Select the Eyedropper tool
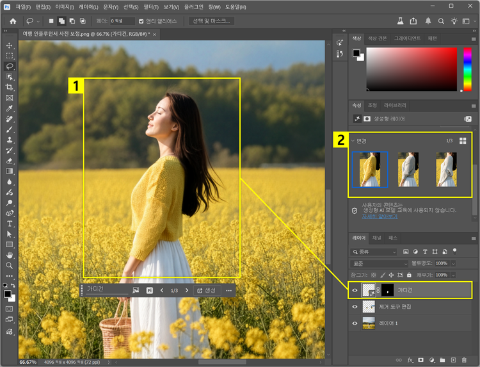The height and width of the screenshot is (367, 480). (10, 108)
